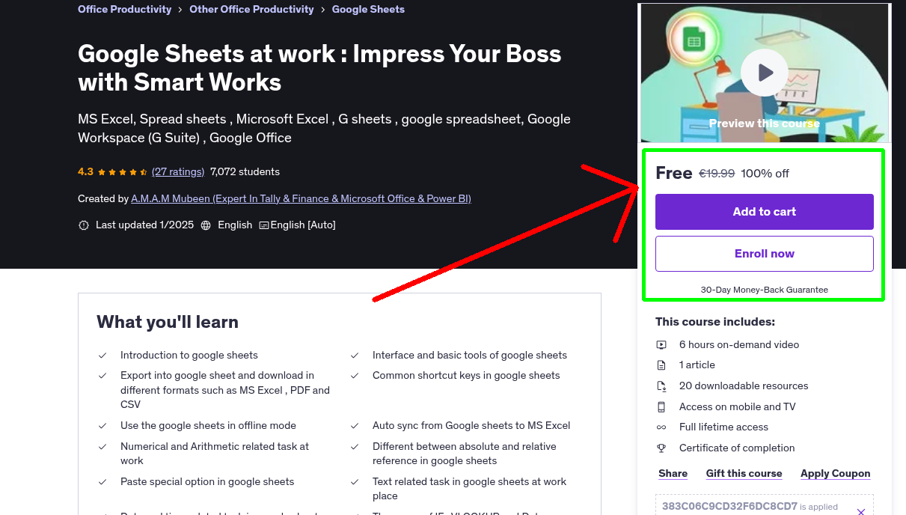Click the Last updated alert icon

click(84, 225)
